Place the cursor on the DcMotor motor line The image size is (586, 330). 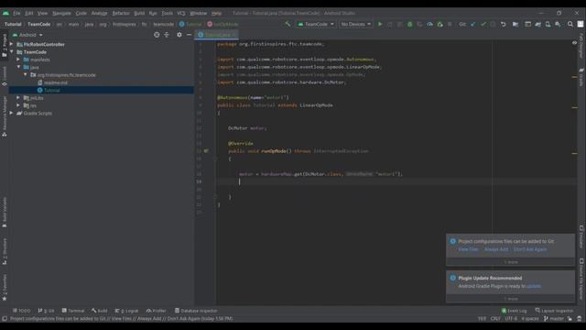(x=247, y=128)
